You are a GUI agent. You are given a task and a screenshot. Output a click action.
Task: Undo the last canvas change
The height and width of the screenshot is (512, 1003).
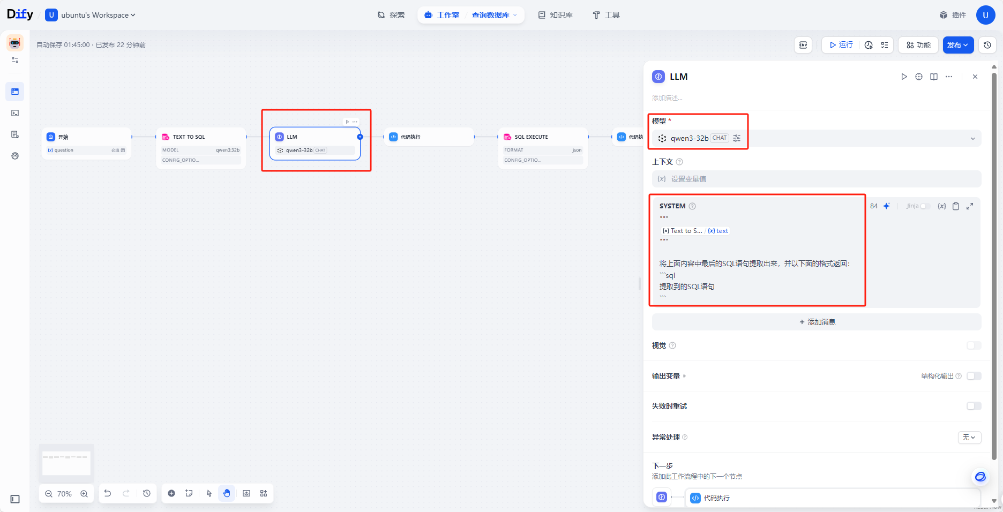(108, 493)
